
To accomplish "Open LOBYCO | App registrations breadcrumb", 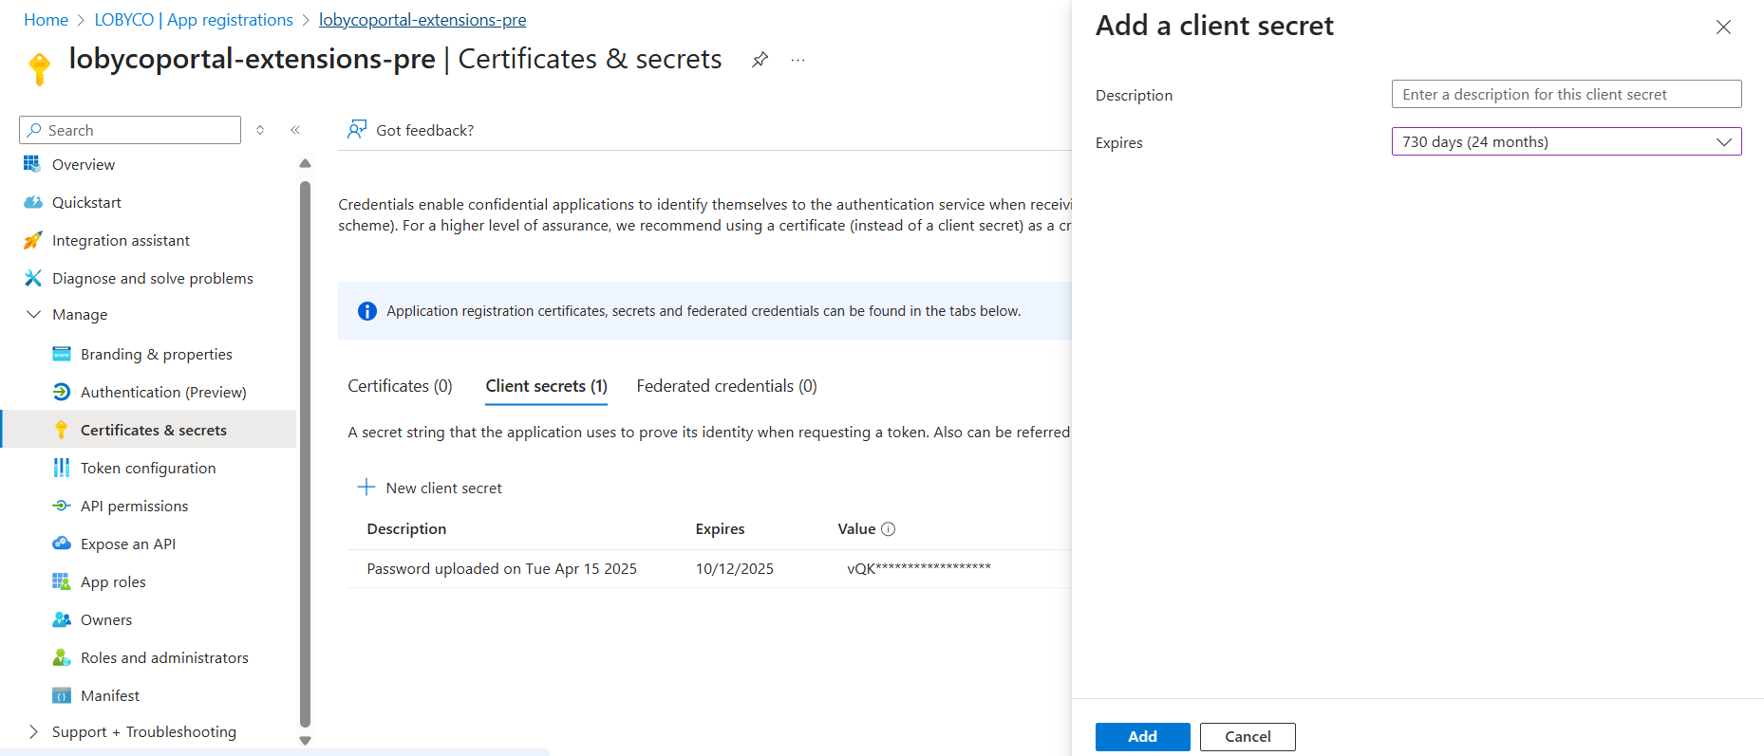I will [194, 20].
